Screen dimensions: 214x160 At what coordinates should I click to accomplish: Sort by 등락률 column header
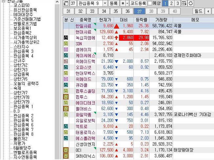coord(141,20)
